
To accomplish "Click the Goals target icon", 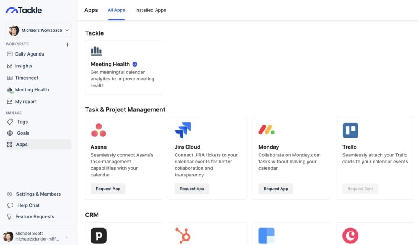I will (10, 133).
